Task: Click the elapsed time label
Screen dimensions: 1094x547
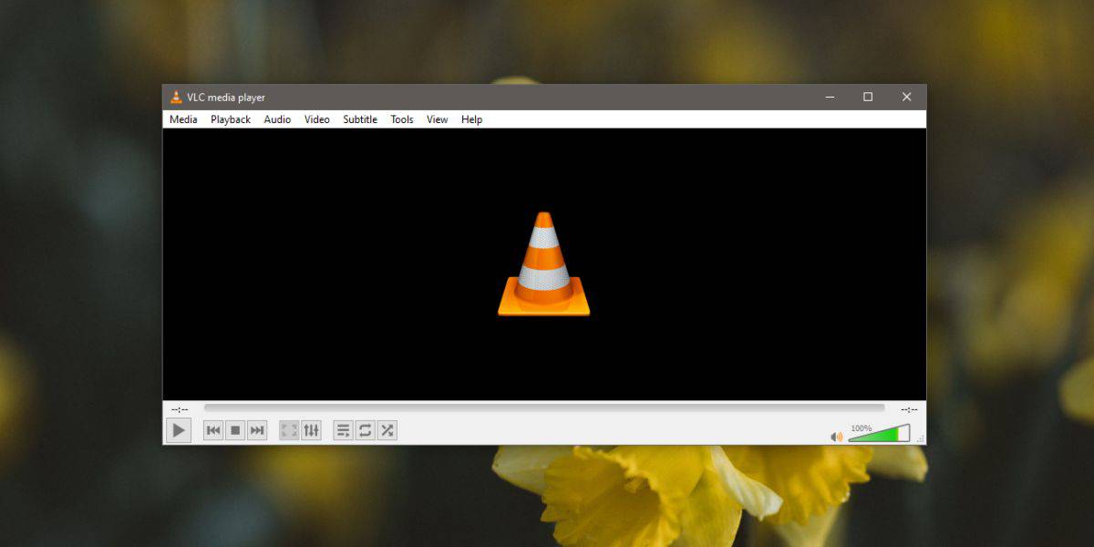Action: [180, 409]
